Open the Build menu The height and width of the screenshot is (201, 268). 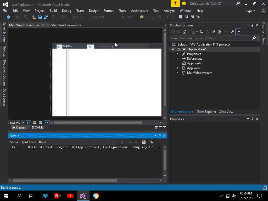53,10
